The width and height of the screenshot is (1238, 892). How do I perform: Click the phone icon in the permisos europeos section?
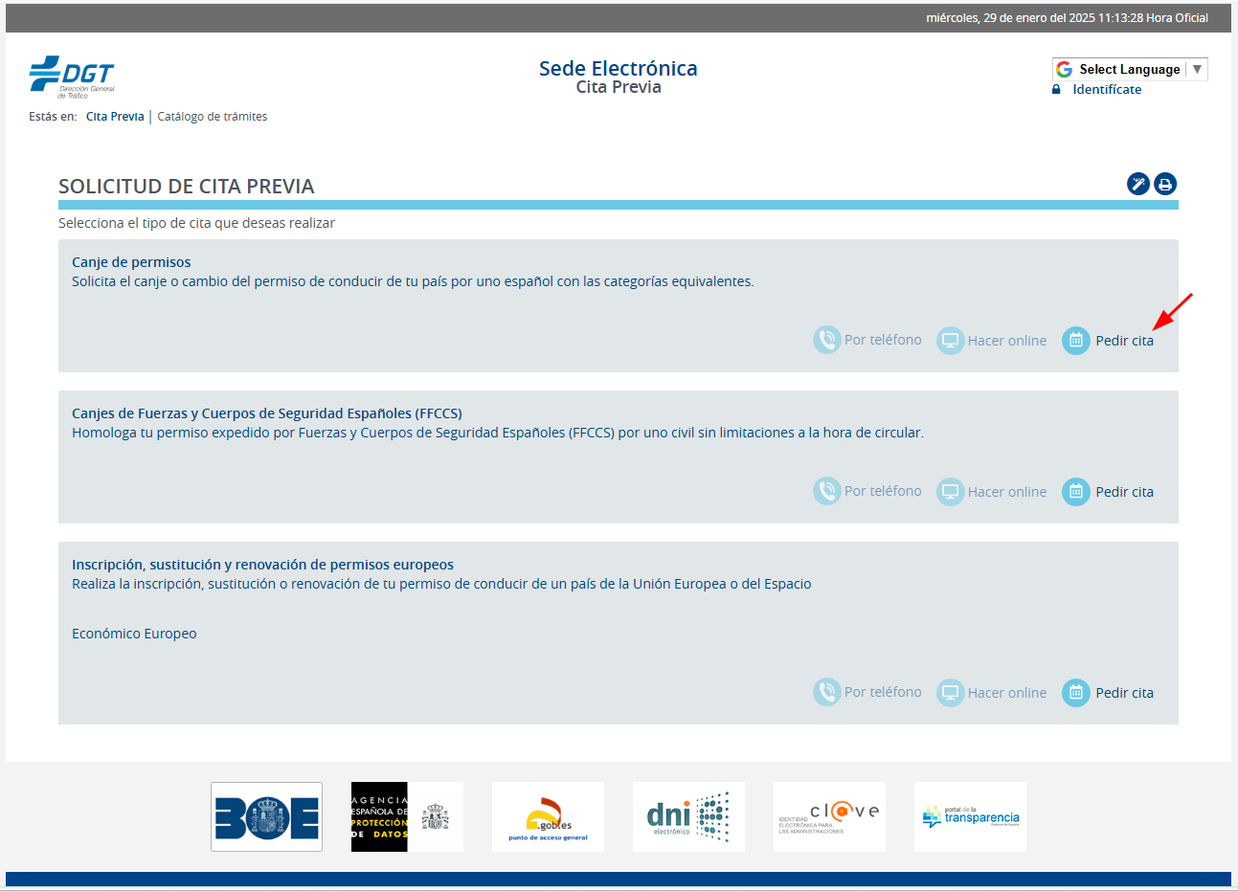pyautogui.click(x=826, y=692)
